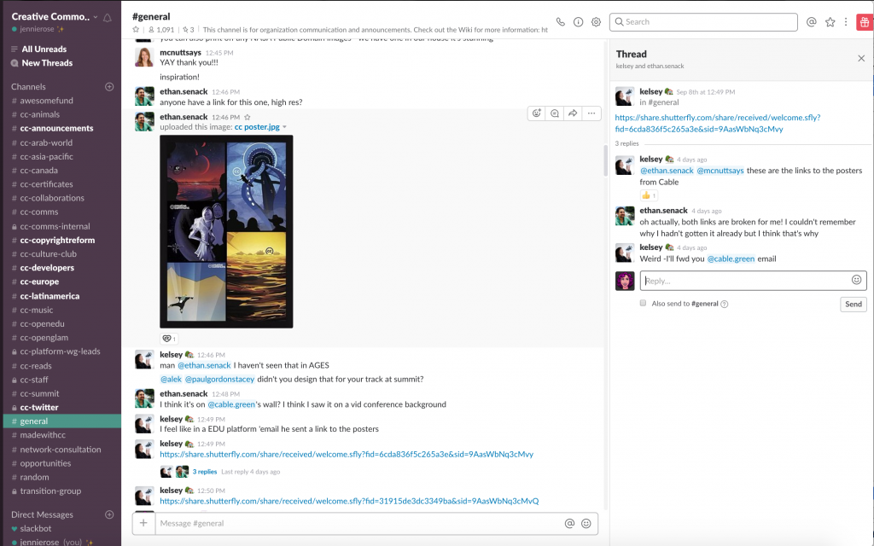Viewport: 874px width, 546px height.
Task: Click the red gift box icon
Action: [864, 22]
